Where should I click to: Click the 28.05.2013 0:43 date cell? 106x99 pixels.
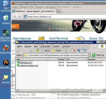95,62
